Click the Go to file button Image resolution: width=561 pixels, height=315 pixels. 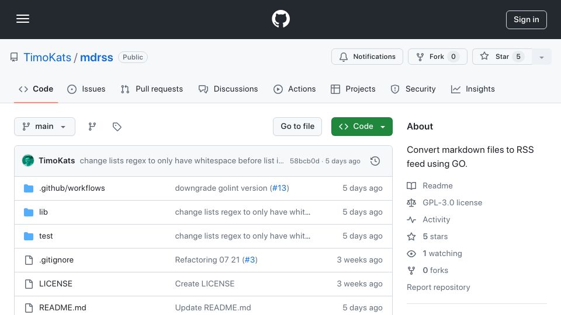297,127
